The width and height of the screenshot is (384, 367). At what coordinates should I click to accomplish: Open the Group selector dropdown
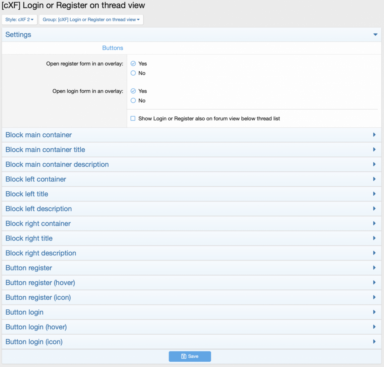click(x=91, y=20)
